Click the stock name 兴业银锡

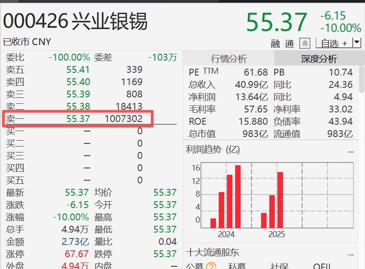tap(110, 21)
